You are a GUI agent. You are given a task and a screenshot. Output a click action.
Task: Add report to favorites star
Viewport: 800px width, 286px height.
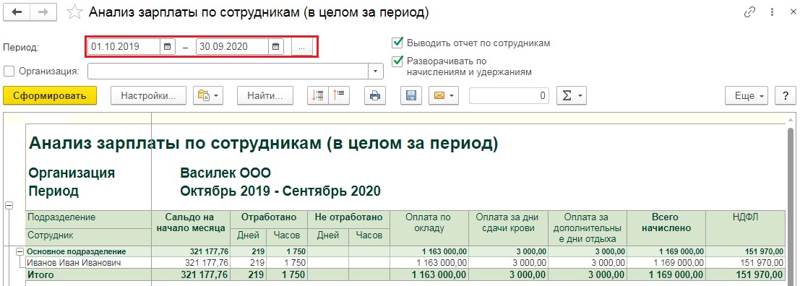(x=75, y=13)
